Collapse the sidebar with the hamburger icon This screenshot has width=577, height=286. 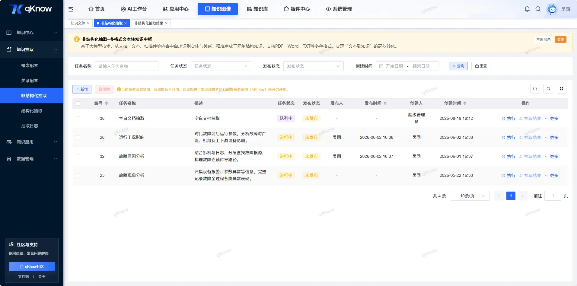tap(71, 9)
